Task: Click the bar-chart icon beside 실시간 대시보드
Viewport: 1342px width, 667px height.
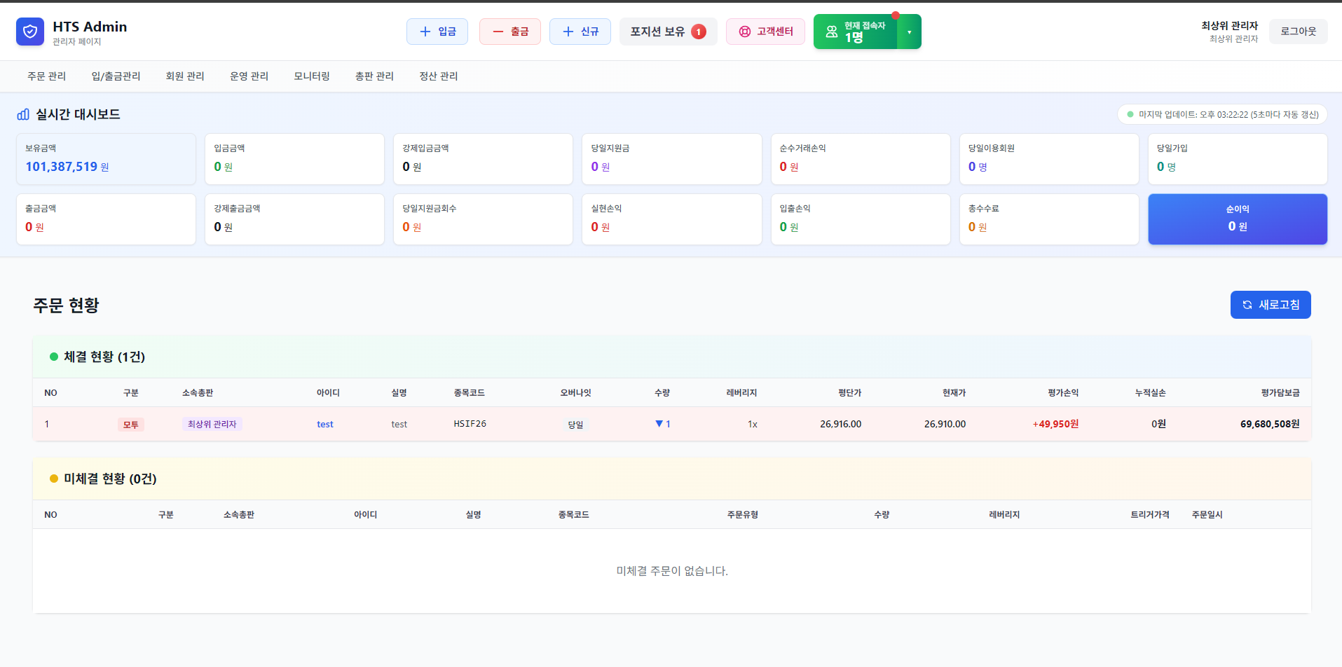Action: pos(22,114)
